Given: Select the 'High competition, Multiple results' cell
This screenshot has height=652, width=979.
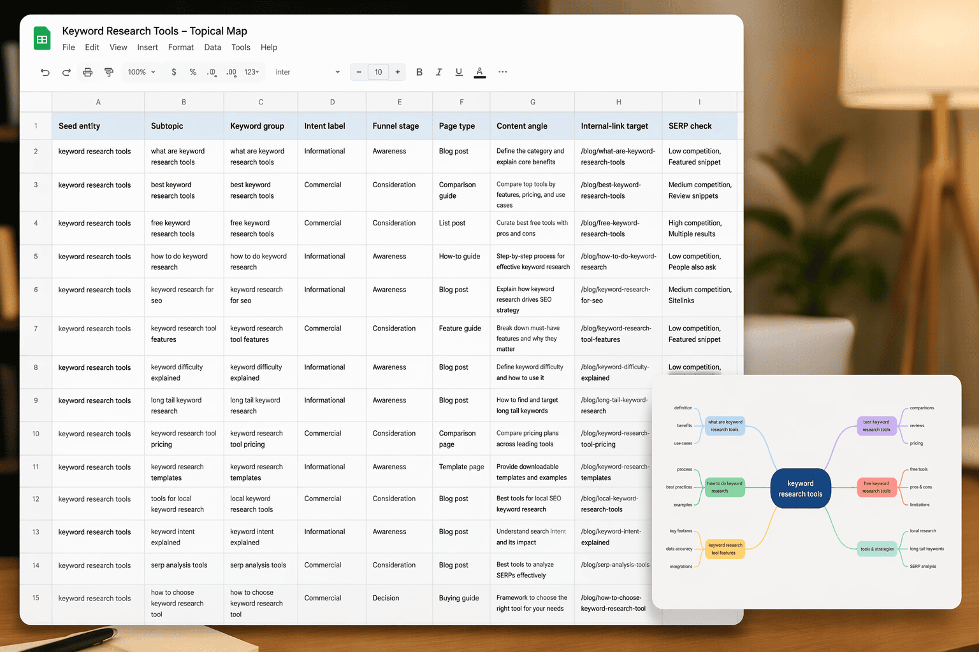Looking at the screenshot, I should click(x=699, y=228).
